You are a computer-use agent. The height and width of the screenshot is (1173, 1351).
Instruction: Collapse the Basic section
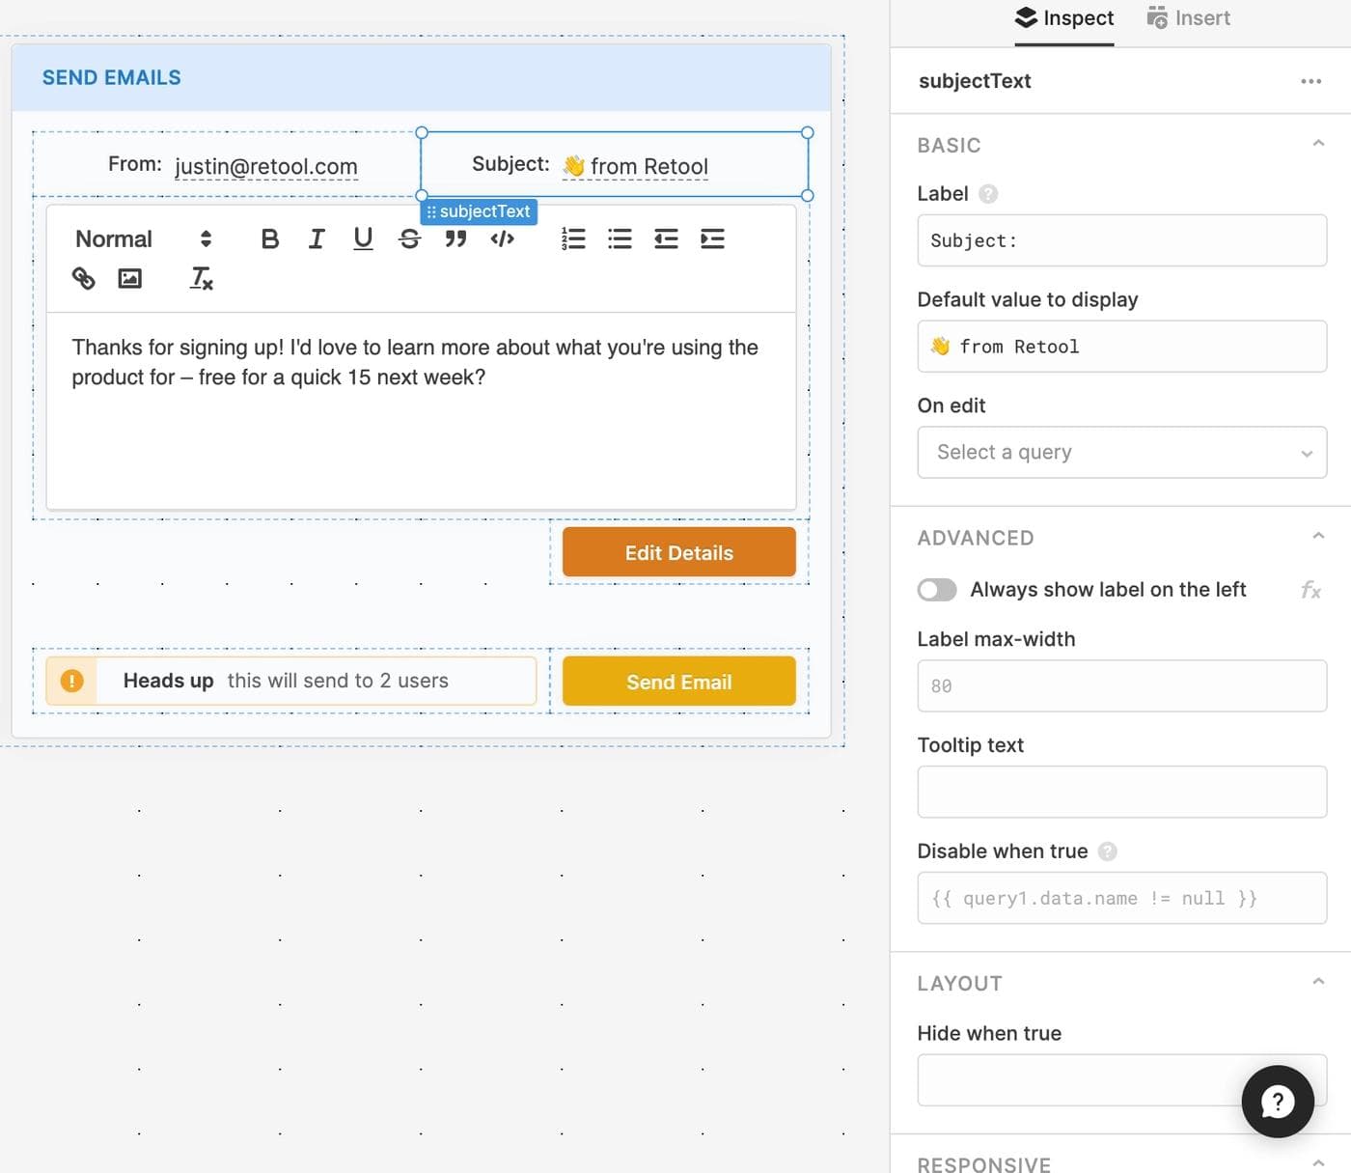tap(1318, 144)
